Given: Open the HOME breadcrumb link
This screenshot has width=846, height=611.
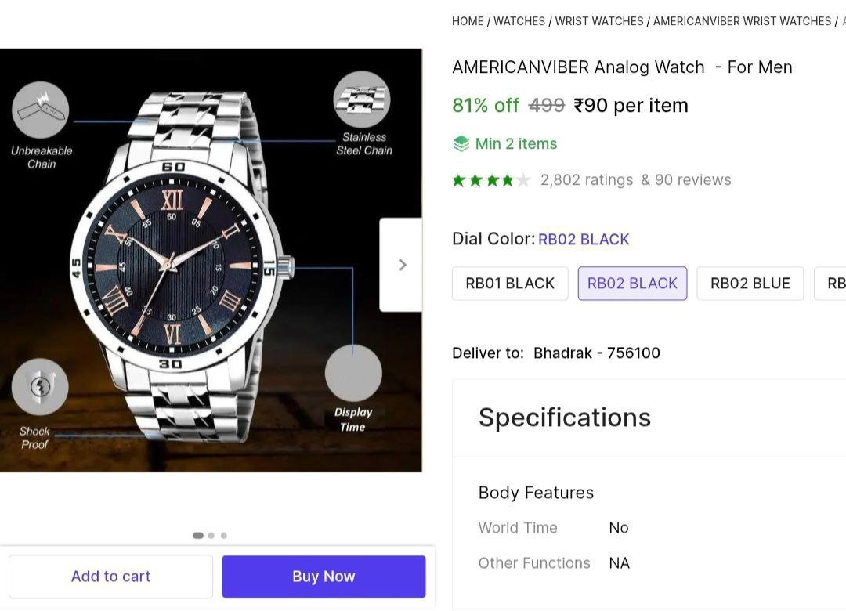Looking at the screenshot, I should tap(468, 21).
